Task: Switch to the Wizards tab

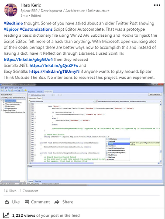Action: [40, 92]
